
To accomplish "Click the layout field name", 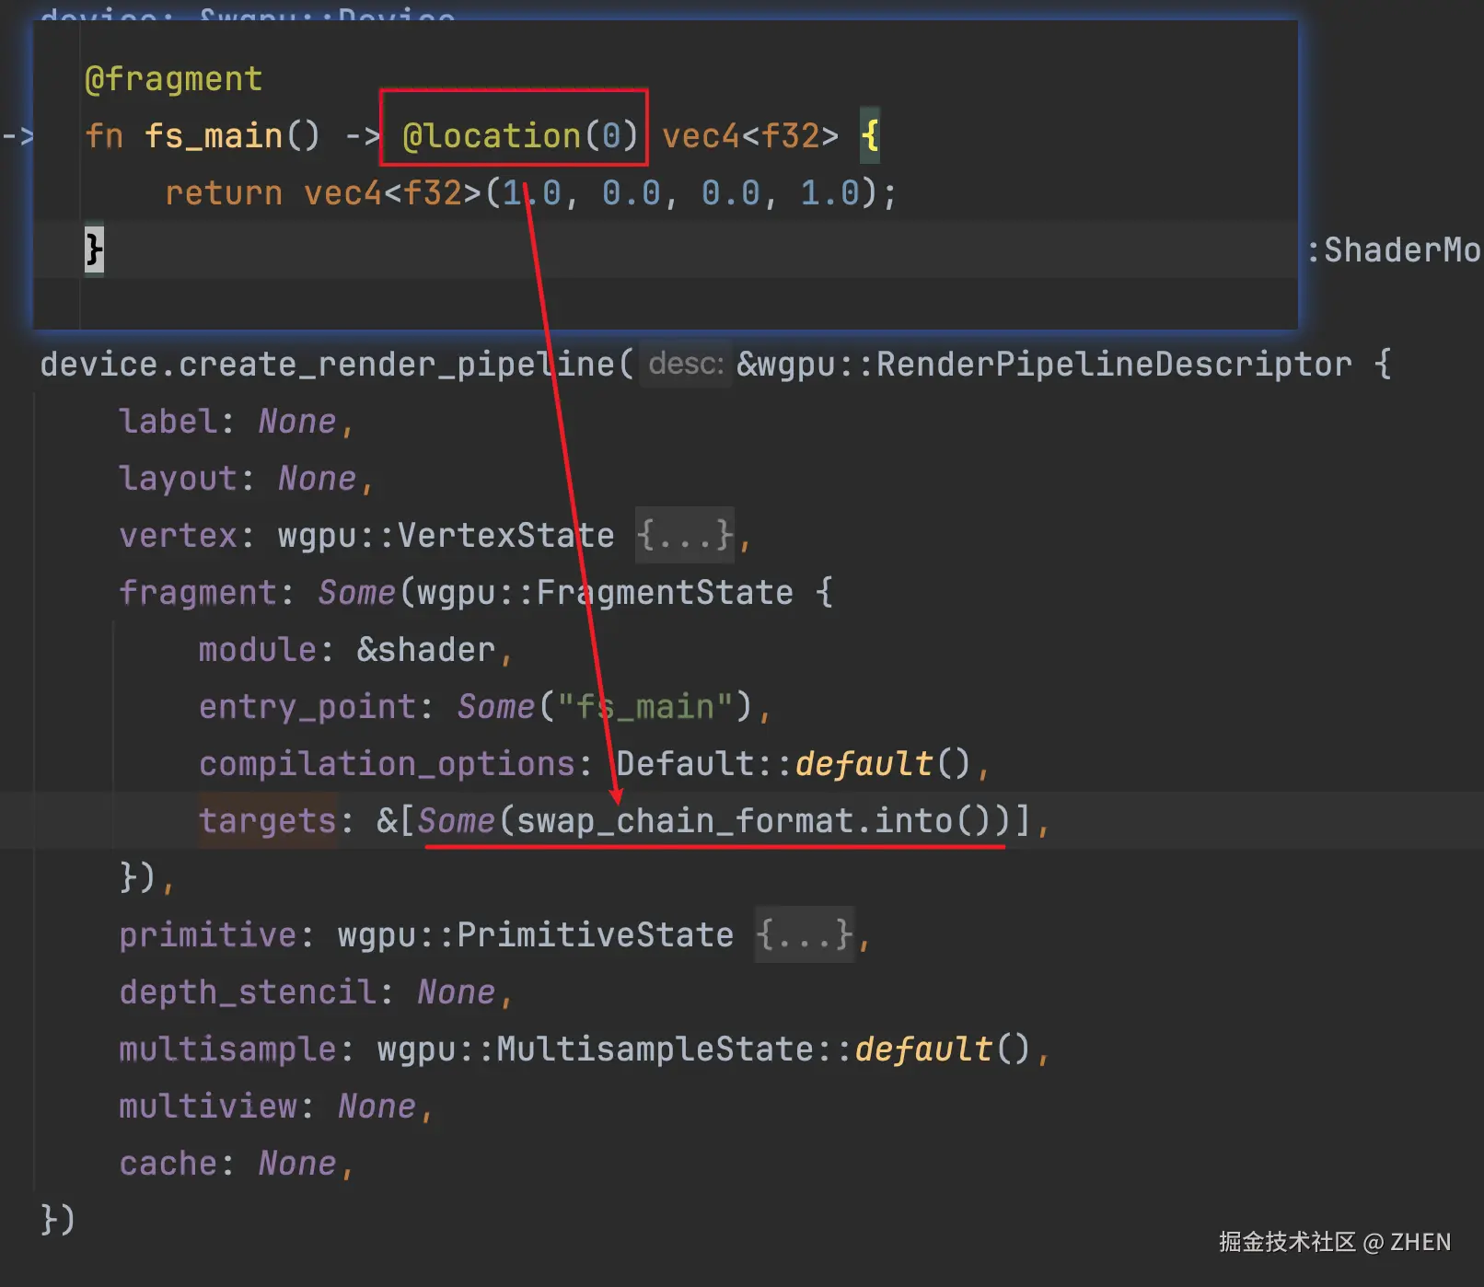I will (179, 479).
